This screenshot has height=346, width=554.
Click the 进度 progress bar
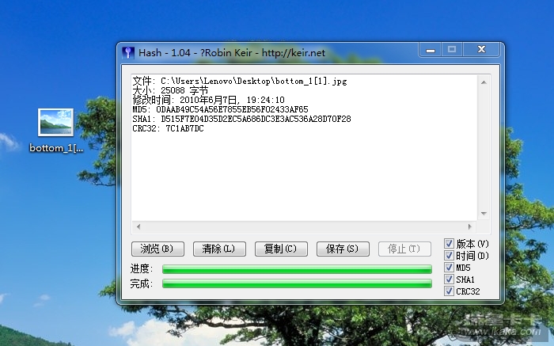pos(297,269)
